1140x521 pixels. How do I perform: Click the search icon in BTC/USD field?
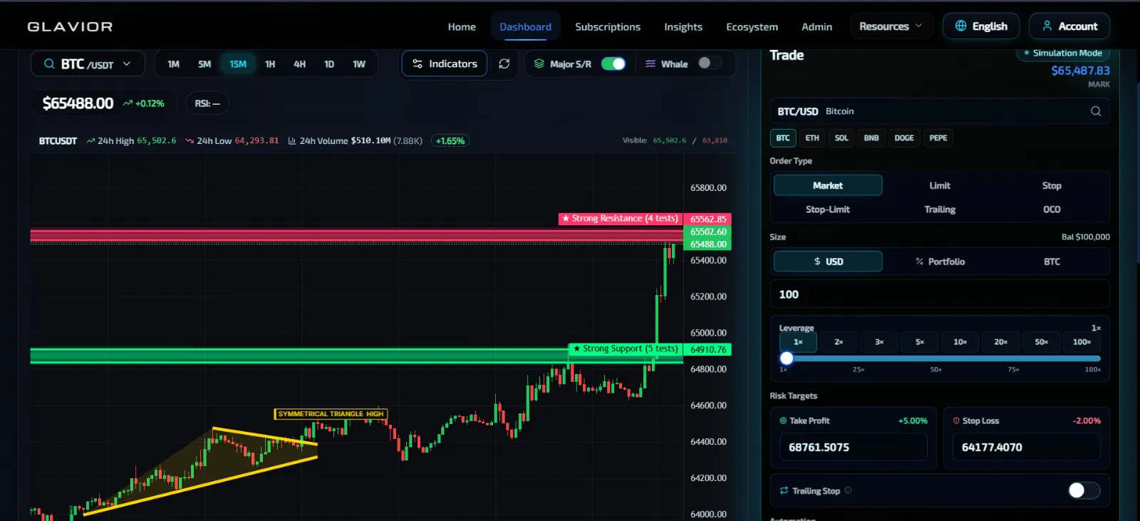point(1096,111)
